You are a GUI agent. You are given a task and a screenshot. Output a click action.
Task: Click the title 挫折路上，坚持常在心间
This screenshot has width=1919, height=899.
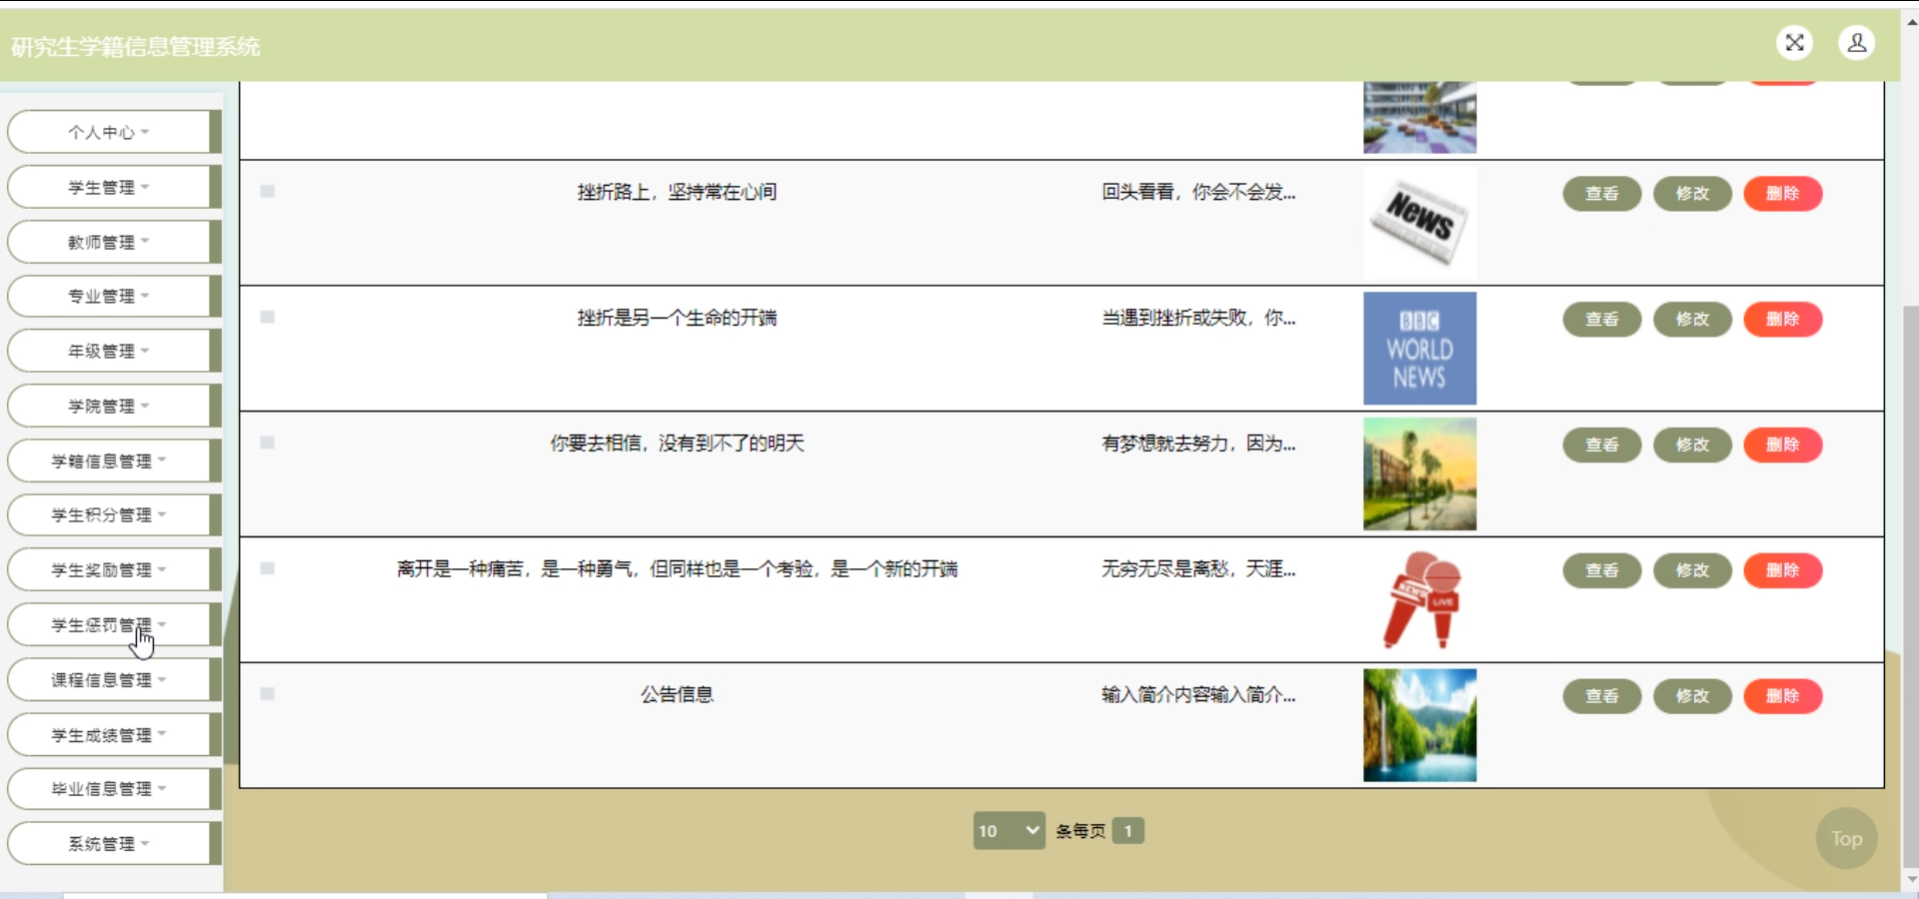pos(677,192)
